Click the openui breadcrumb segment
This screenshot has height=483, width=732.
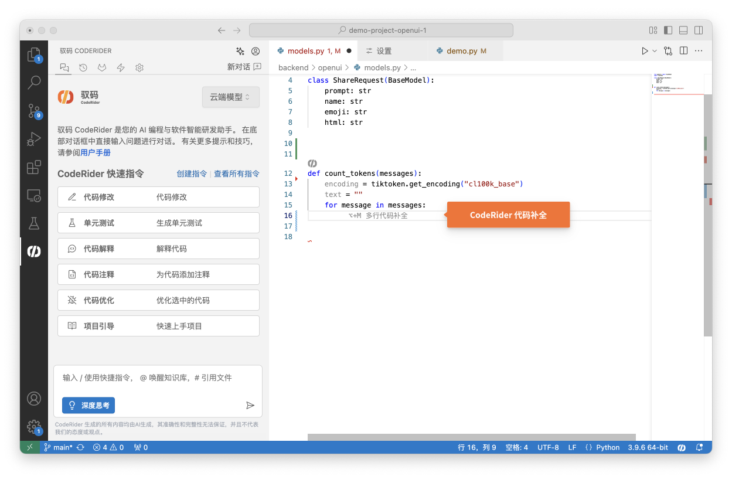click(x=330, y=68)
